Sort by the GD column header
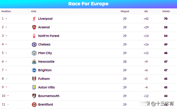The height and width of the screenshot is (109, 177). coord(146,11)
